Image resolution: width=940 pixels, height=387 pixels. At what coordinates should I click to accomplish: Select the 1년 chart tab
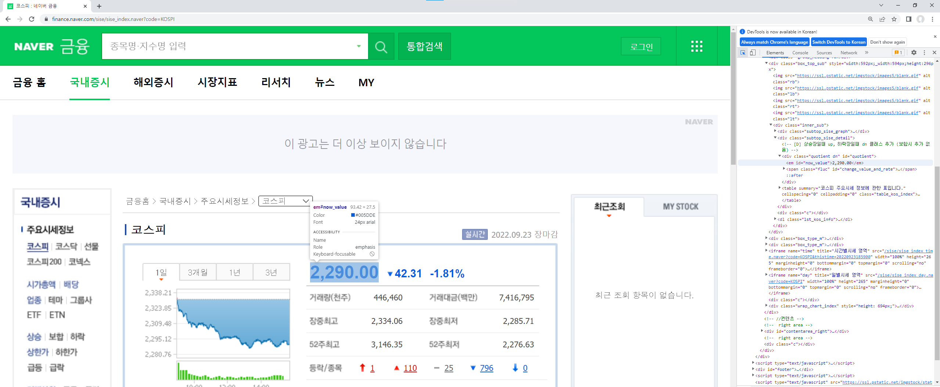235,272
